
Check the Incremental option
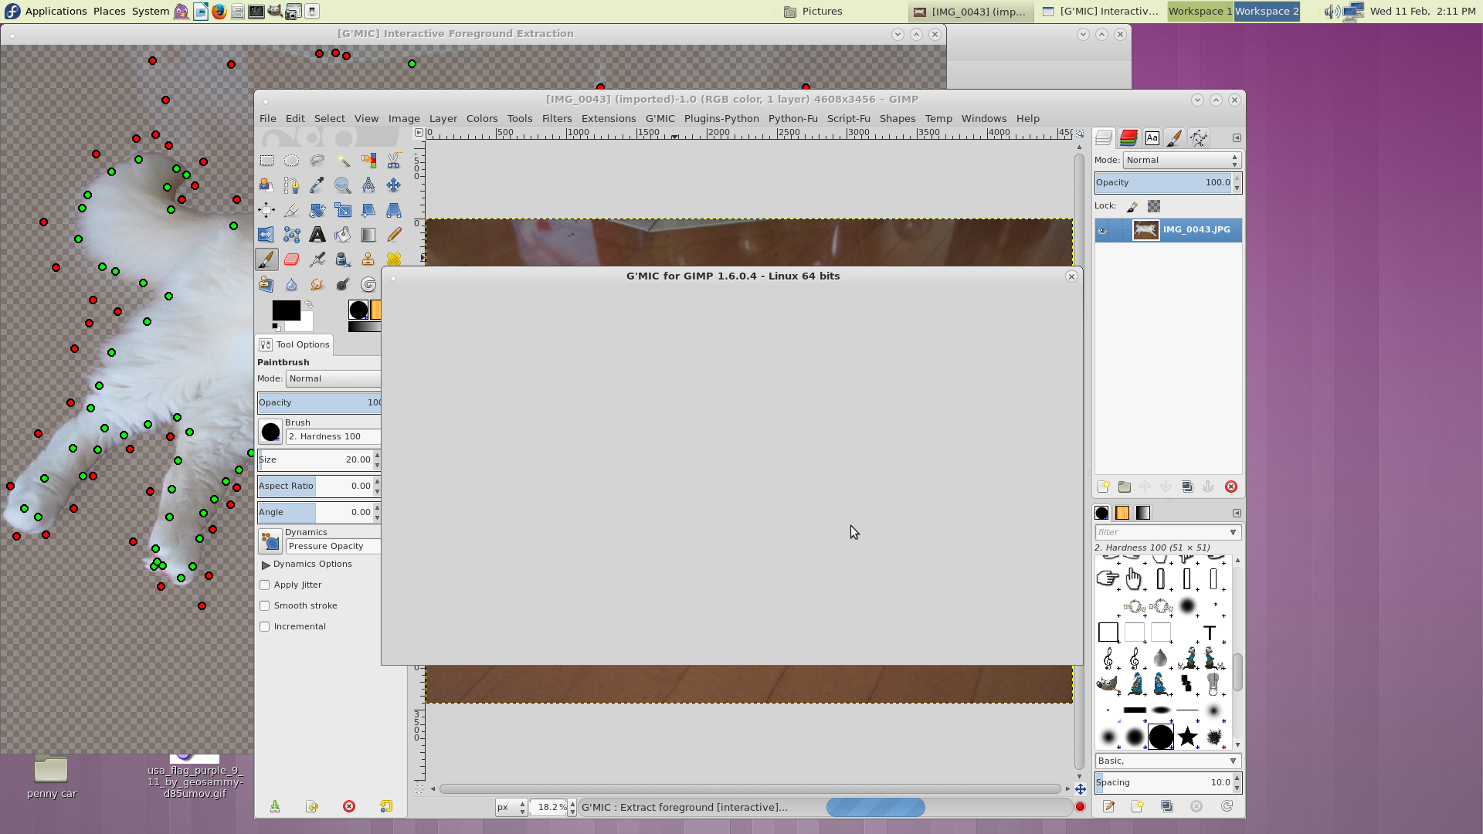point(265,627)
